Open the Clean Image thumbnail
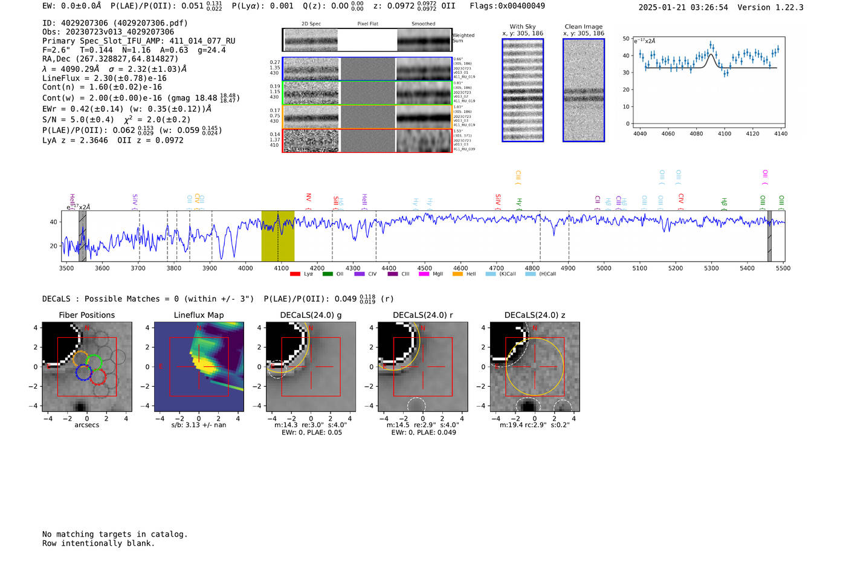This screenshot has height=576, width=846. click(x=583, y=90)
